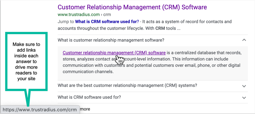The height and width of the screenshot is (114, 255).
Task: Click the answer sentence "is a centralized database that records"
Action: pos(204,53)
